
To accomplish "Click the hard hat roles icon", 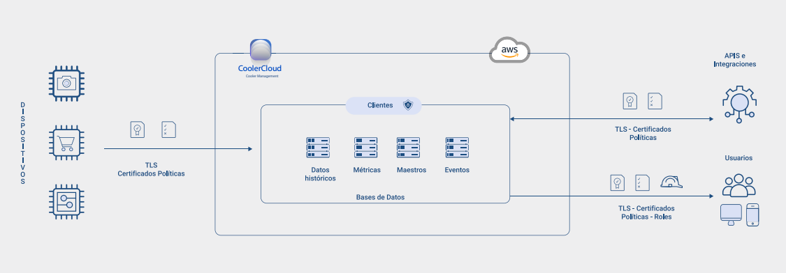I will pos(671,182).
